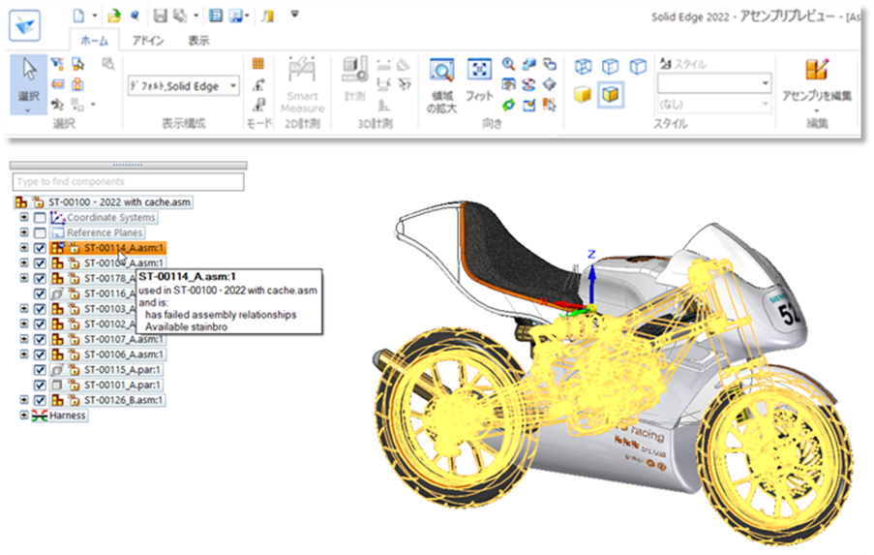This screenshot has width=874, height=555.
Task: Click the Fit view icon
Action: [479, 71]
